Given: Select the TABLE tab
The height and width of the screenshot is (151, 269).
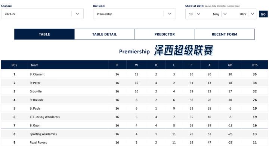Looking at the screenshot, I should click(44, 34).
